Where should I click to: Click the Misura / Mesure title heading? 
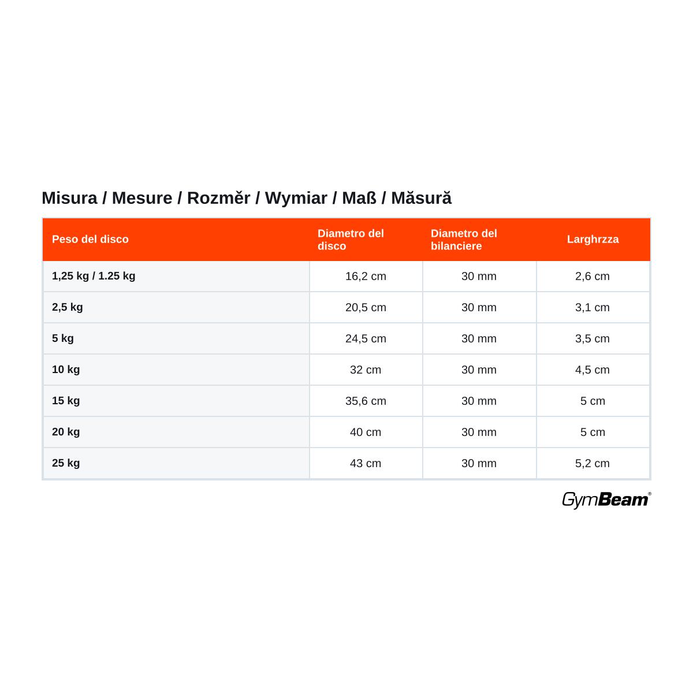[247, 198]
